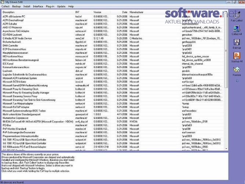Select the ACPI-Schalter driver row
Screen dimensions: 245x184
click(x=112, y=24)
